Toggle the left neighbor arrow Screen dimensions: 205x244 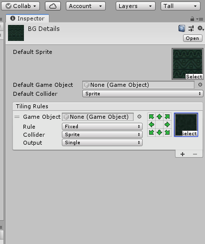tap(152, 125)
